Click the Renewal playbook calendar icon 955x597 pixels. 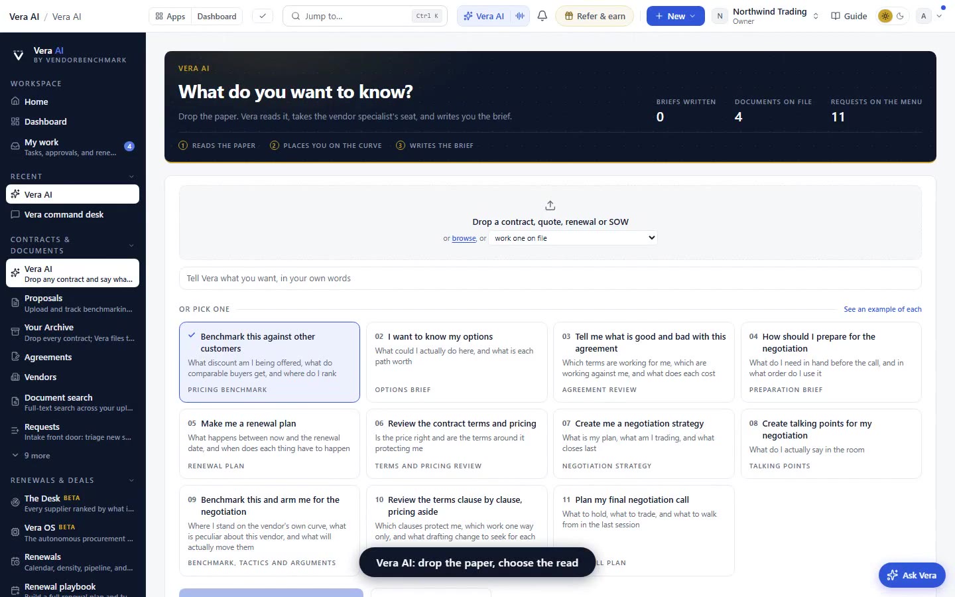(x=15, y=590)
